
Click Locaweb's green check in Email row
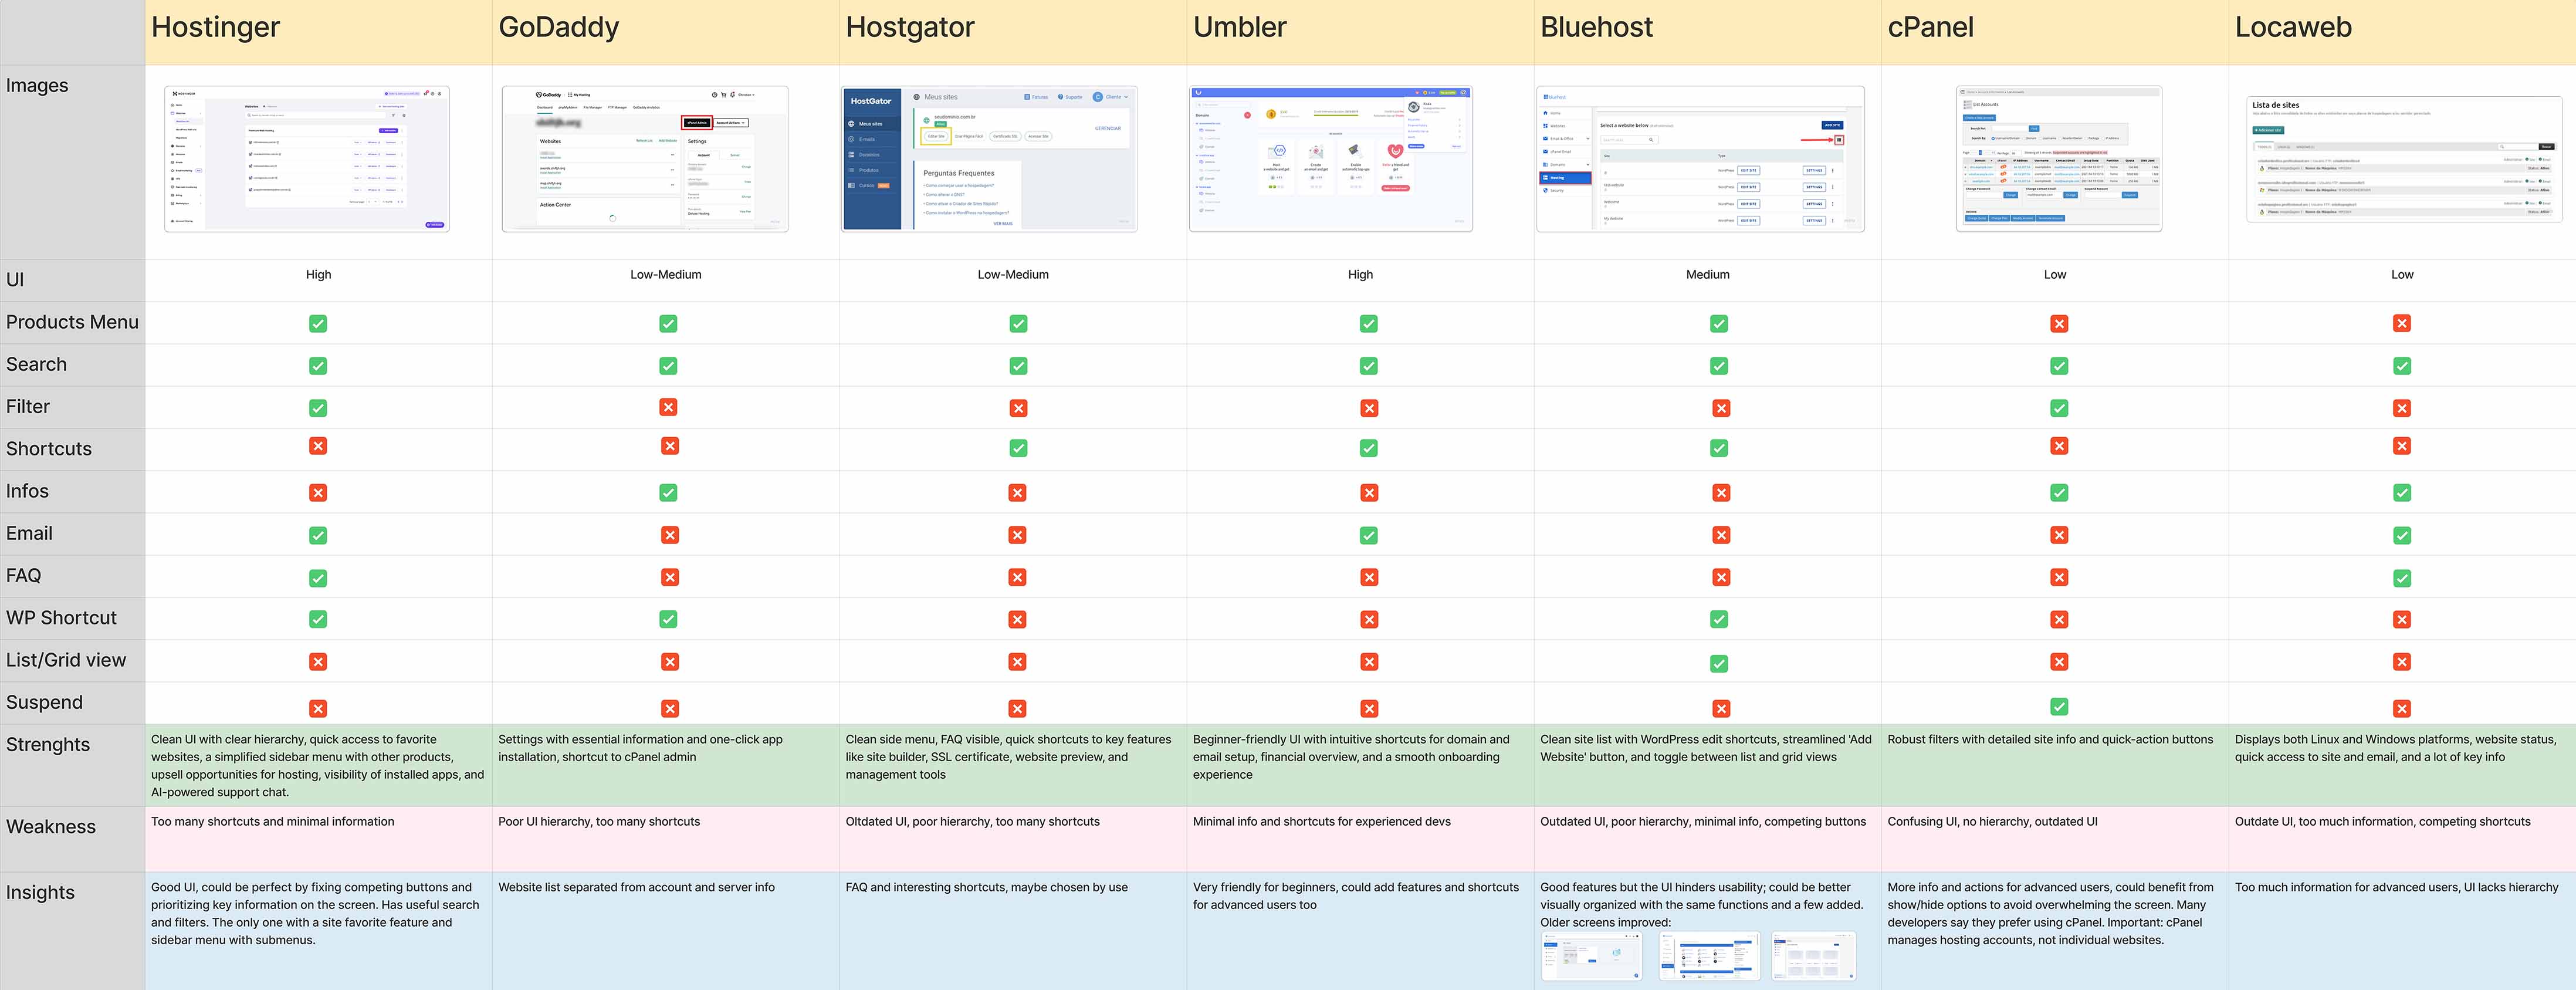(x=2402, y=536)
